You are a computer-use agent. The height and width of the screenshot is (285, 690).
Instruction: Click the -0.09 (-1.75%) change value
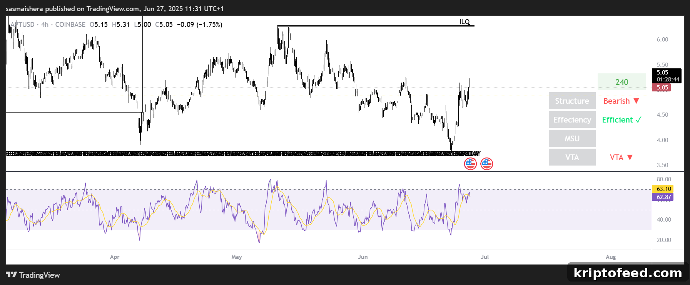[200, 25]
